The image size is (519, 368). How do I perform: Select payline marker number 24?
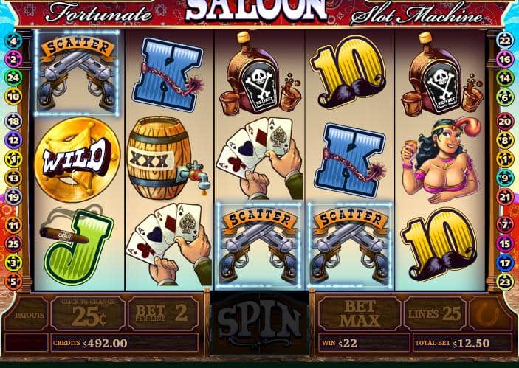coord(13,77)
